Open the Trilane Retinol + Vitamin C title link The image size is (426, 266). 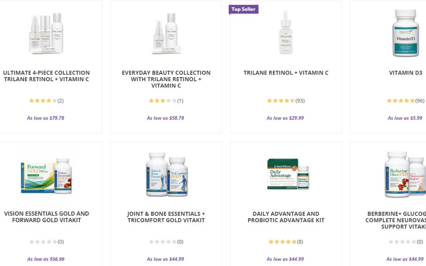[x=286, y=73]
